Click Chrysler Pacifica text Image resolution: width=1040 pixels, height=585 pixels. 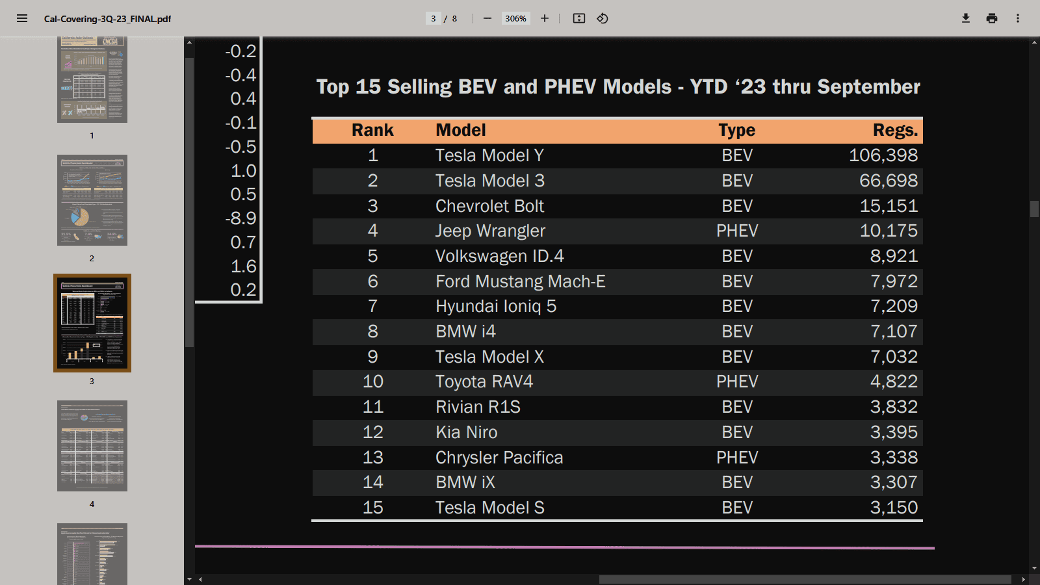tap(499, 458)
